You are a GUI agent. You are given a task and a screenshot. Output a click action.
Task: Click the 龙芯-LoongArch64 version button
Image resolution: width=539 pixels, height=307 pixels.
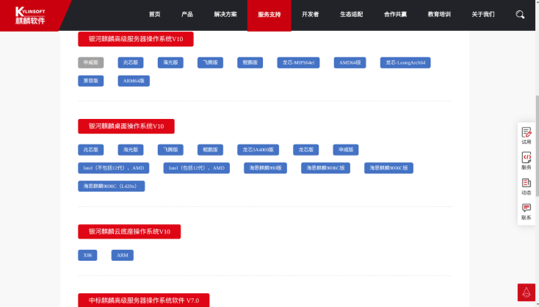tap(405, 63)
